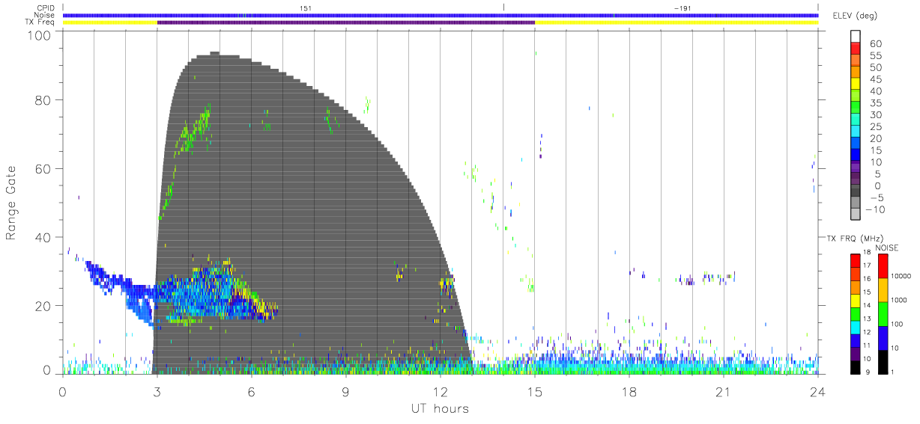This screenshot has height=424, width=920.
Task: Click the orange 1000–10000 NOISE swatch
Action: click(x=884, y=289)
